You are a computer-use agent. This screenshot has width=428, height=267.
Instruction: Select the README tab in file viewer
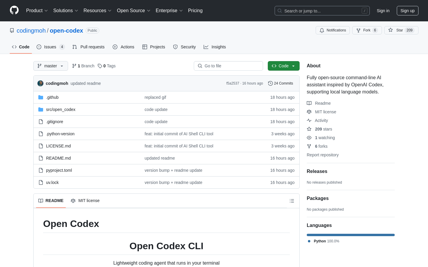point(51,201)
